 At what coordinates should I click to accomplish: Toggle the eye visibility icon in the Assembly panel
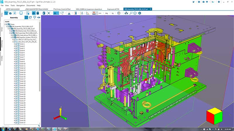point(39,17)
